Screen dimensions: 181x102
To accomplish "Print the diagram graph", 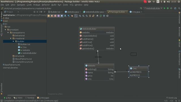I will [104, 16].
